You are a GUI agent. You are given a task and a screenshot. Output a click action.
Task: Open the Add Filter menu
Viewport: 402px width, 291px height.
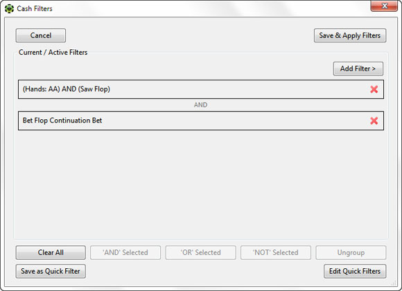click(x=358, y=69)
